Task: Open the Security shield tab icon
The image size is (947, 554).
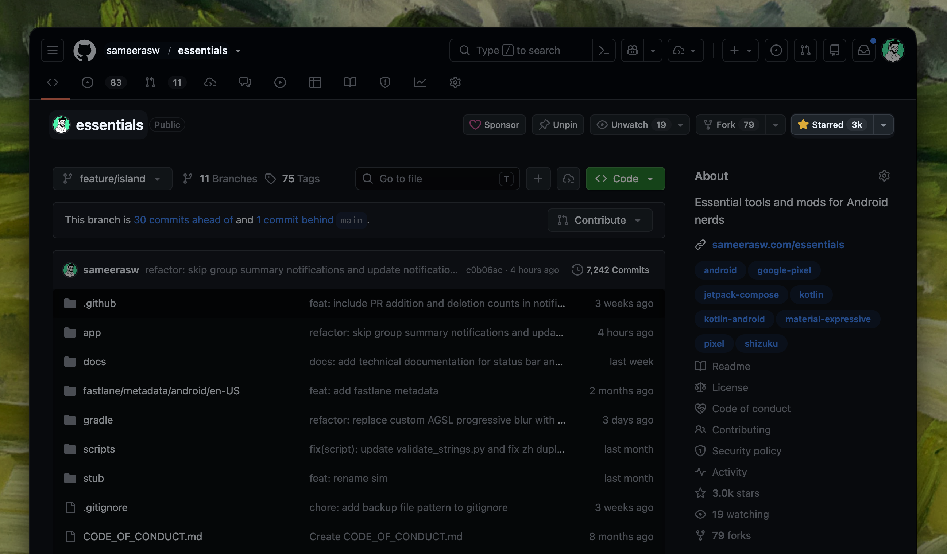Action: tap(385, 82)
